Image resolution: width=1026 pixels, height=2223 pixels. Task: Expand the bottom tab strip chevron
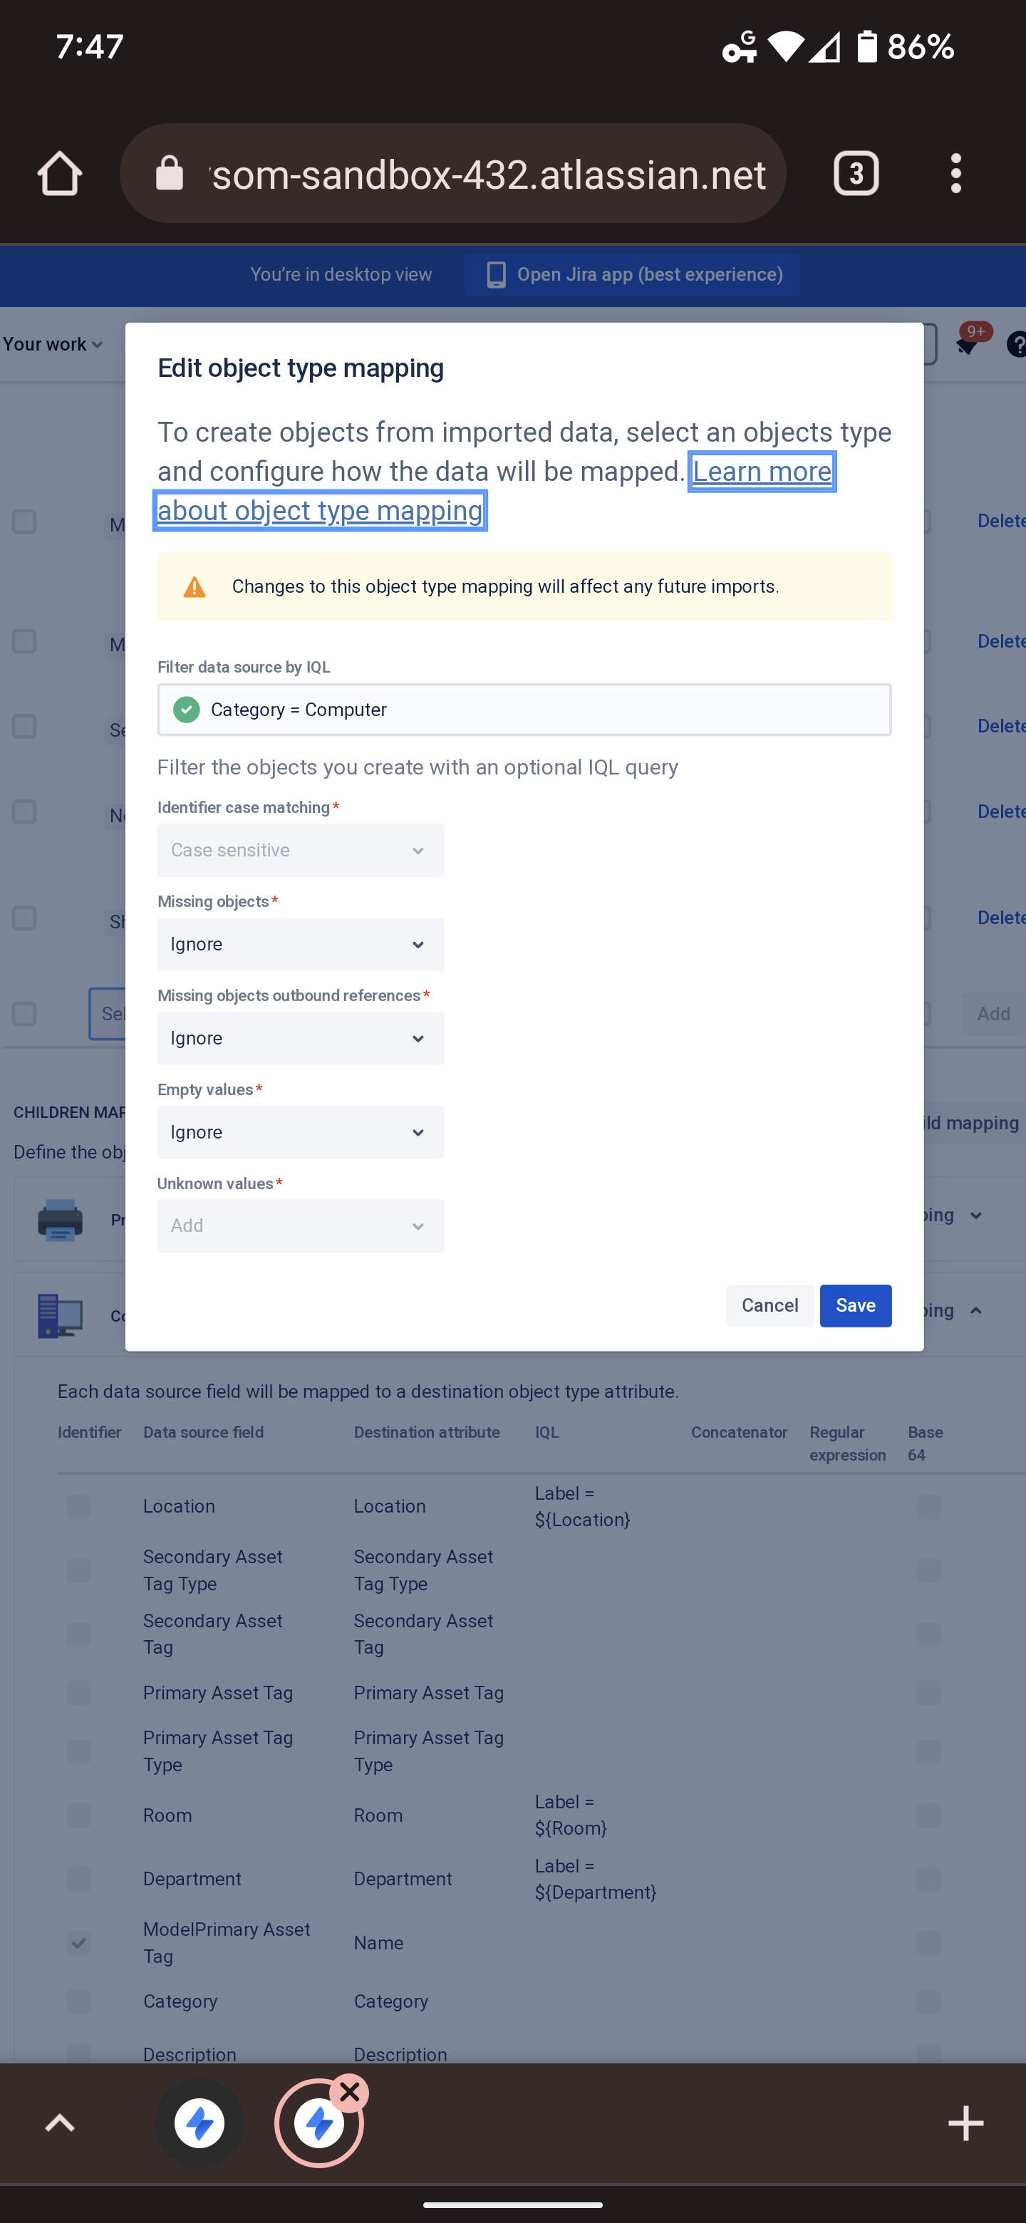click(60, 2123)
